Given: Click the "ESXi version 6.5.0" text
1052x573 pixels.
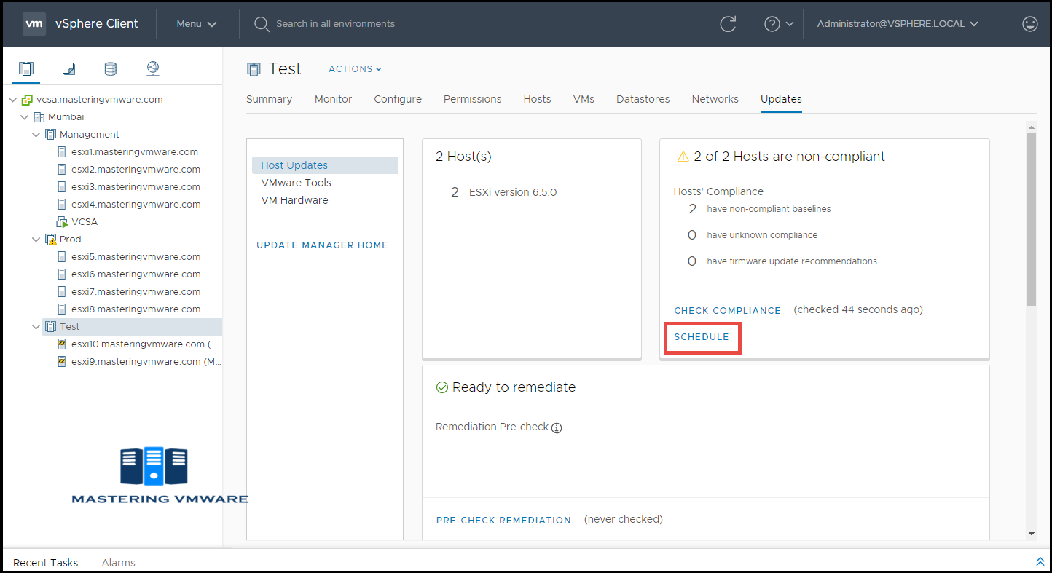Looking at the screenshot, I should point(513,193).
